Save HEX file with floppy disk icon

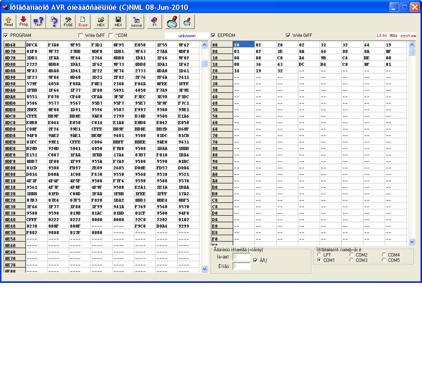pos(118,22)
